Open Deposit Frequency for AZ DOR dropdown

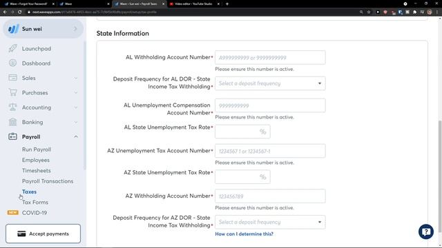pyautogui.click(x=270, y=222)
